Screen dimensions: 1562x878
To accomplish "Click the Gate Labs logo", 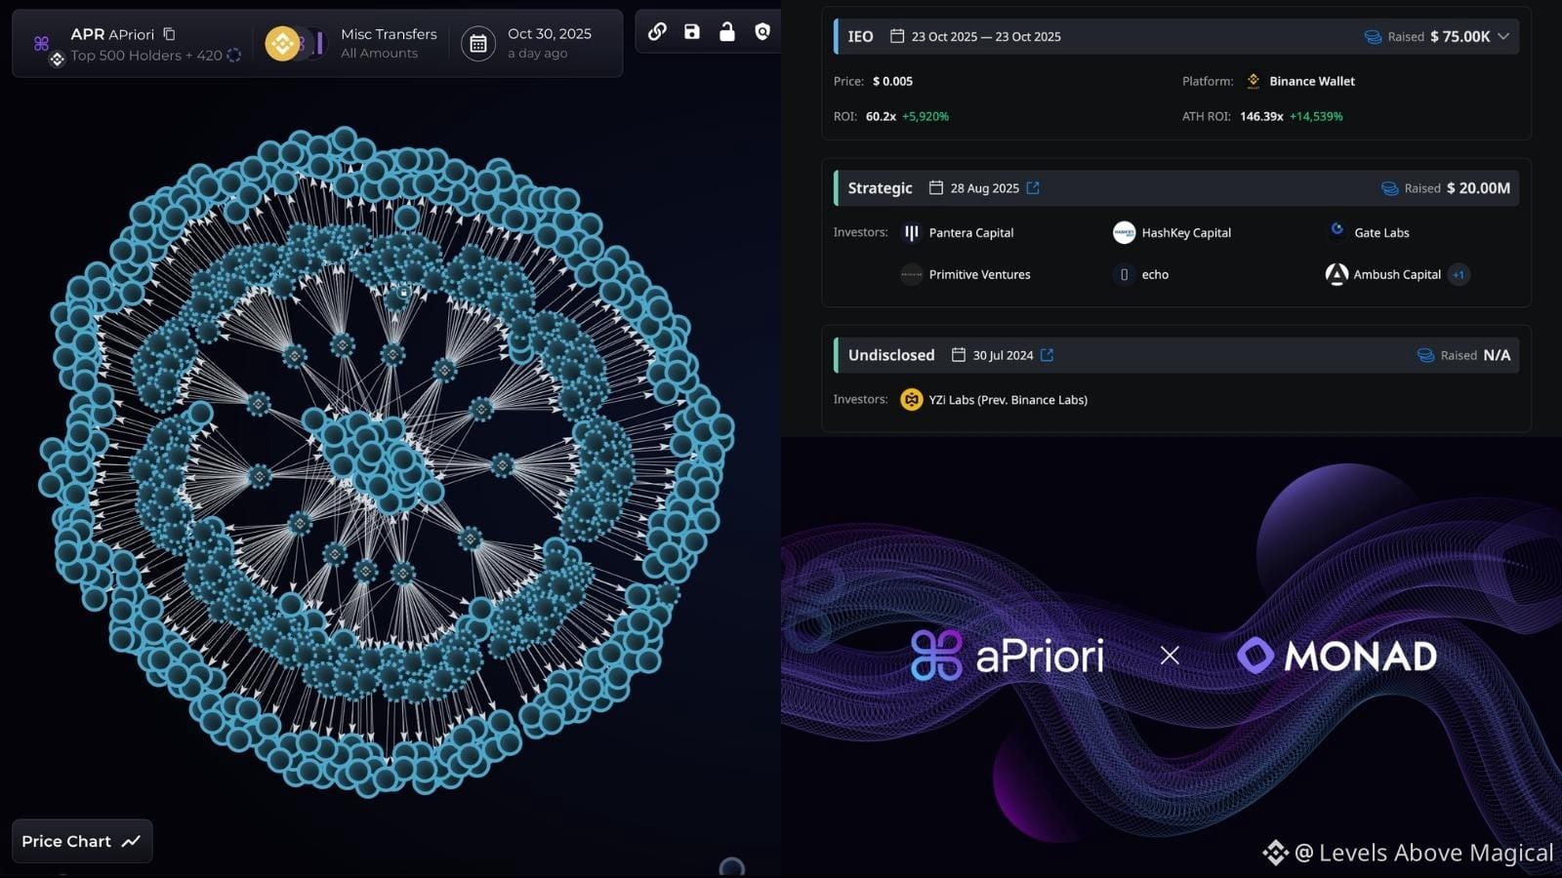I will pos(1336,231).
